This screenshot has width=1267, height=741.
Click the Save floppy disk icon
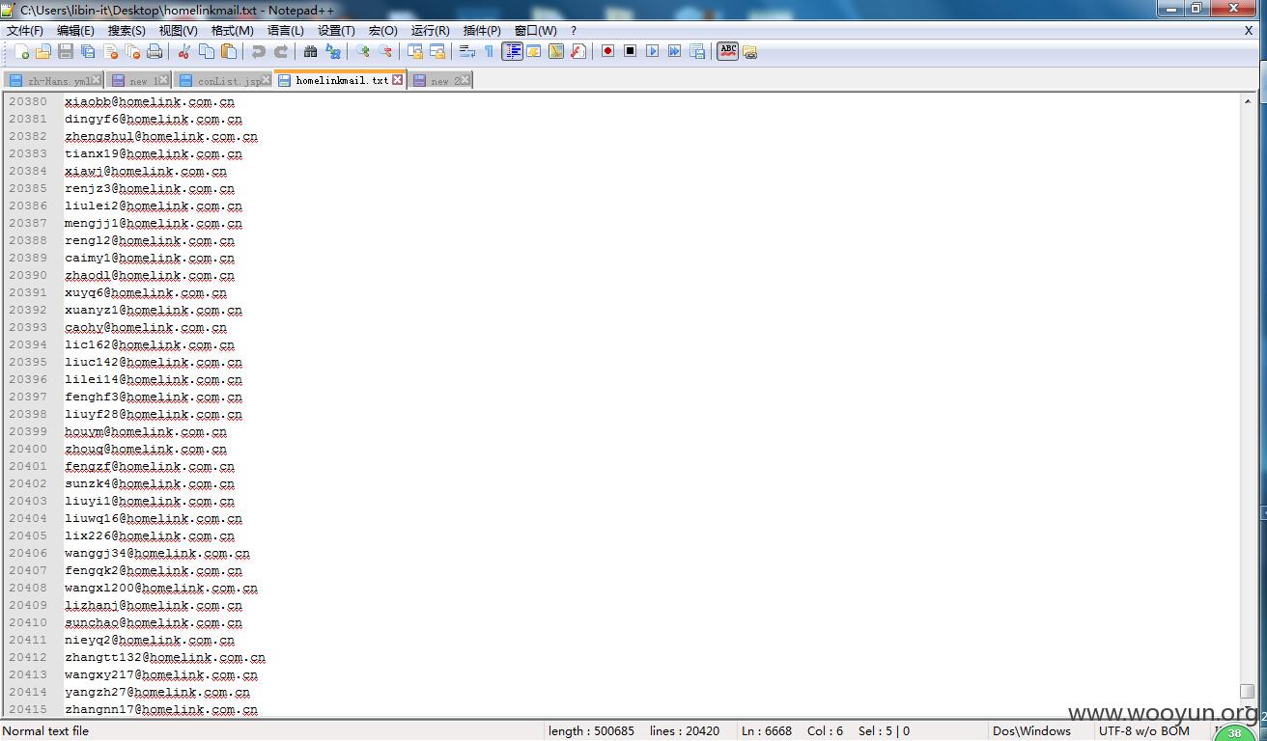click(x=66, y=51)
